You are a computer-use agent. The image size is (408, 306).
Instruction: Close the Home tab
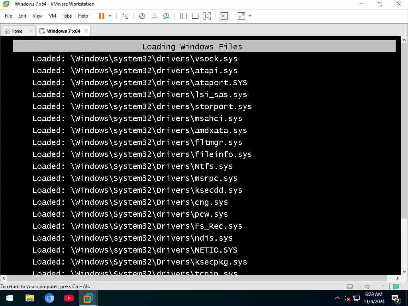tap(31, 31)
